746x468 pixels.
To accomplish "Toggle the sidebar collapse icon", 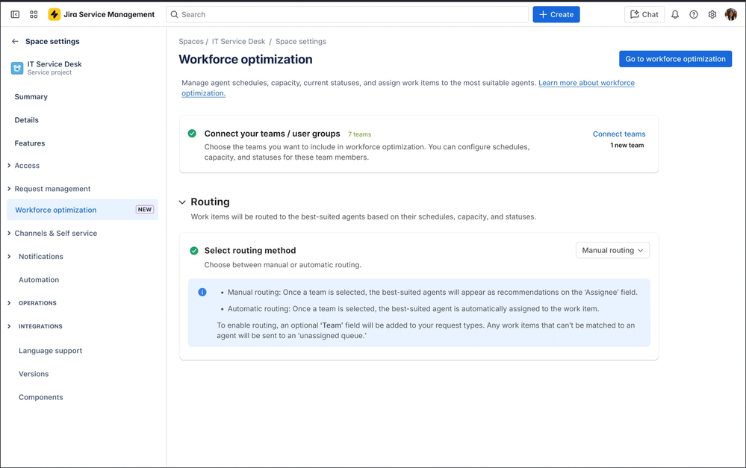I will 15,14.
